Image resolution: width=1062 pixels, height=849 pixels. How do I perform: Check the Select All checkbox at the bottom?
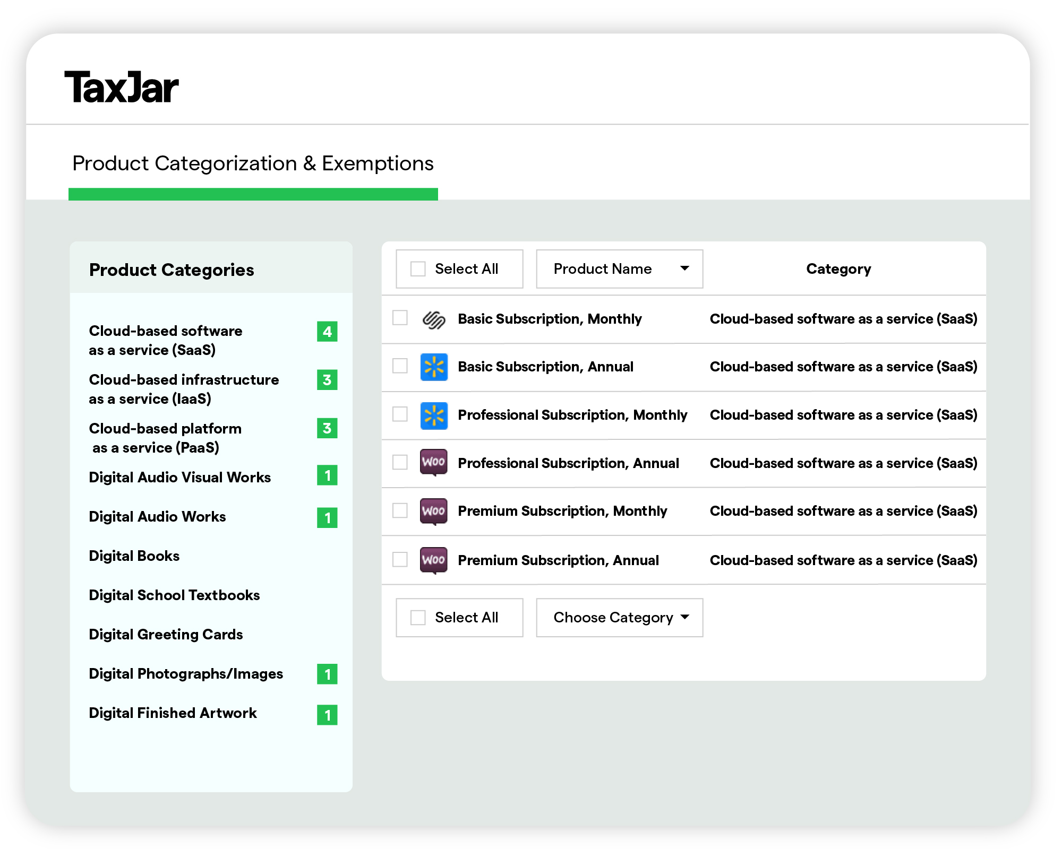coord(418,617)
